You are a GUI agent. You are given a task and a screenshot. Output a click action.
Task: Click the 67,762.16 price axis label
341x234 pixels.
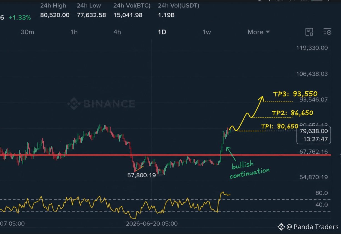click(x=314, y=152)
